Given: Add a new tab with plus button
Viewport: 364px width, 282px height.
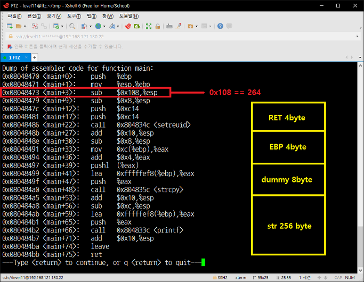Looking at the screenshot, I should [35, 57].
